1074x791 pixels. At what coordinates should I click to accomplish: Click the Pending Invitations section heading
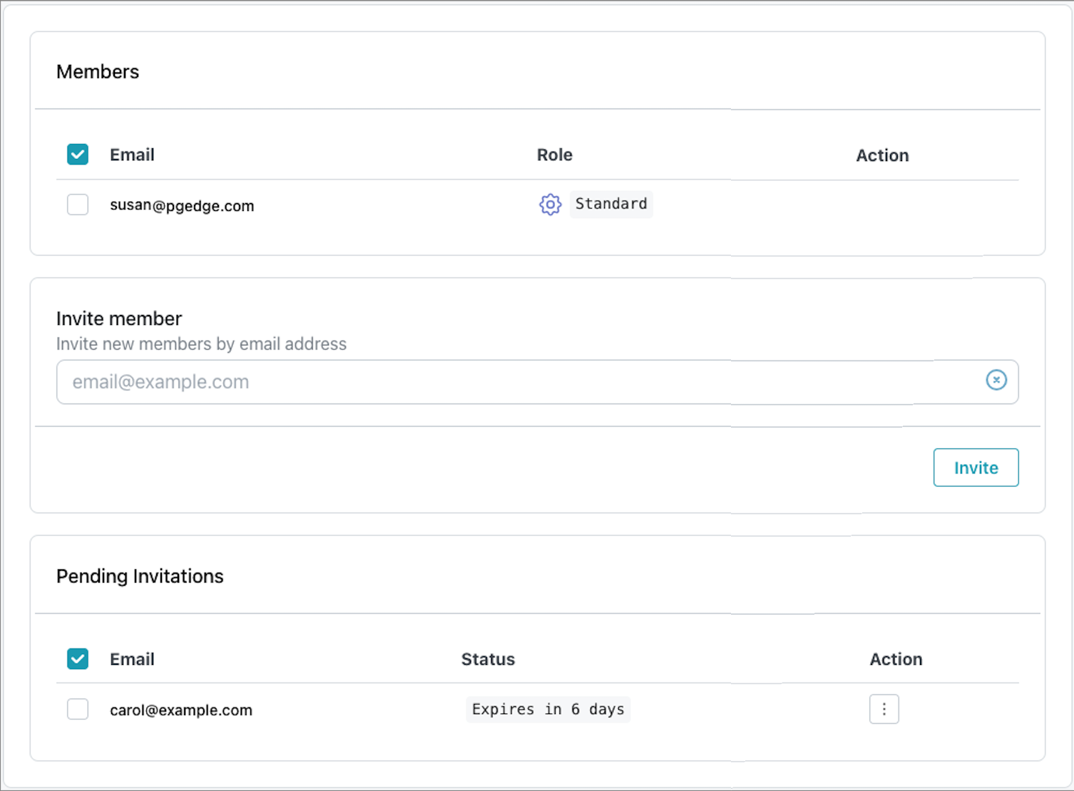(x=140, y=576)
